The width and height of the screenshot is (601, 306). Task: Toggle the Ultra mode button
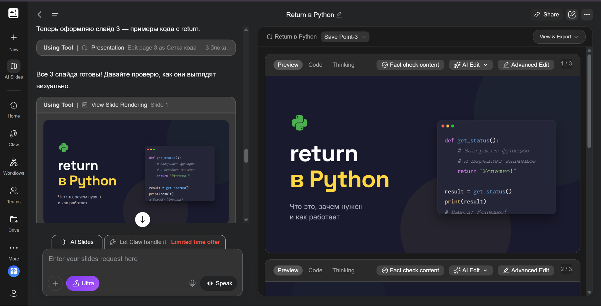pos(83,283)
